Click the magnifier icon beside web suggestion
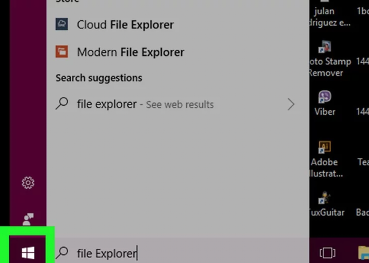Image resolution: width=369 pixels, height=263 pixels. [x=62, y=104]
